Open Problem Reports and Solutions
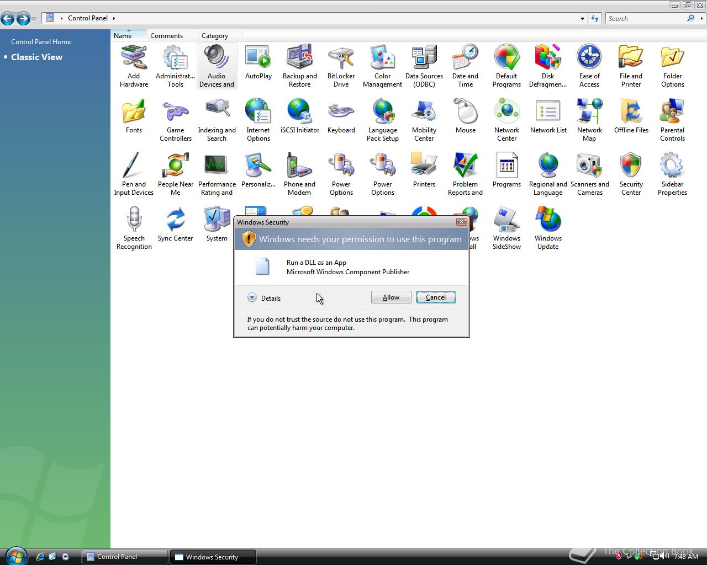This screenshot has height=565, width=707. pyautogui.click(x=465, y=174)
